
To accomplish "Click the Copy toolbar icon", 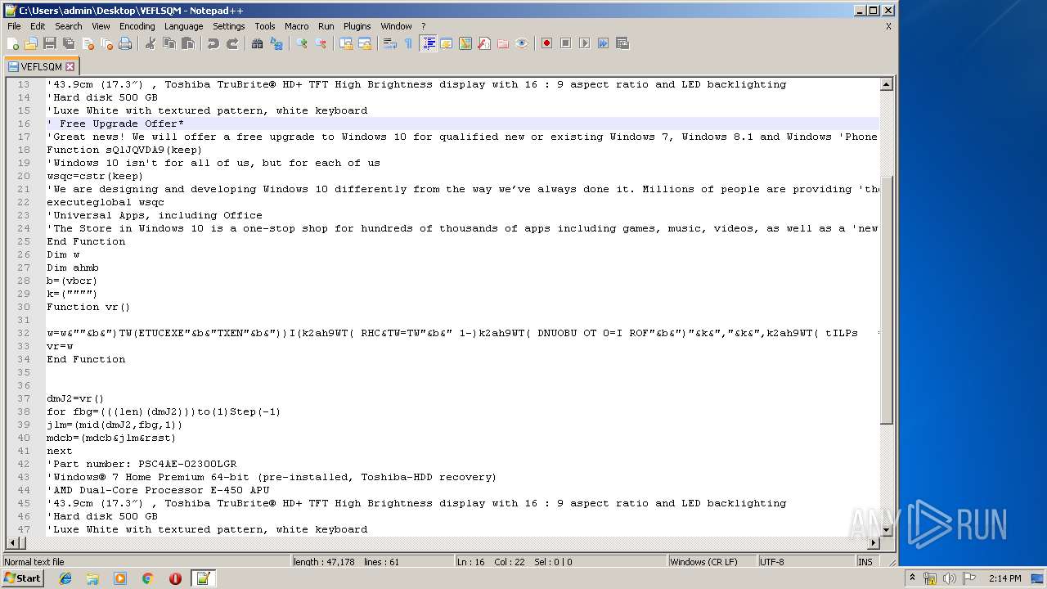I will pyautogui.click(x=169, y=43).
